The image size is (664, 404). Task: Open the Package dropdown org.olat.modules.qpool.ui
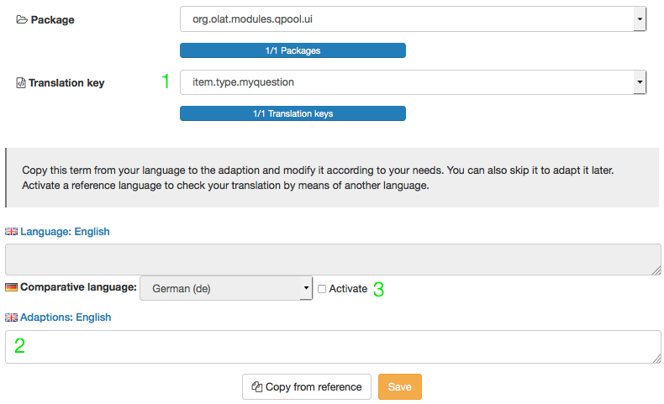click(413, 18)
